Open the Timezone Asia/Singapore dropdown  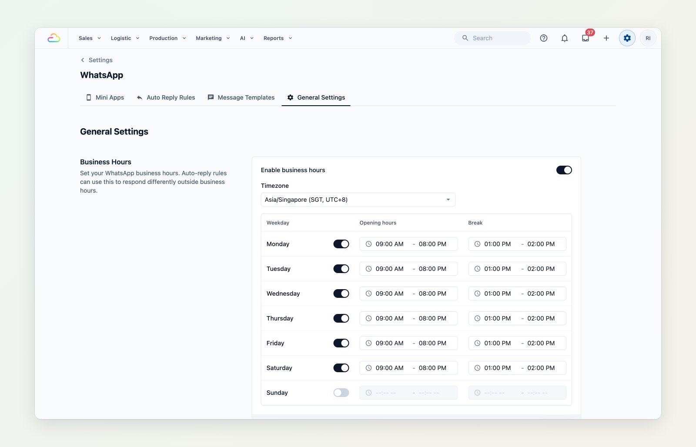click(358, 200)
